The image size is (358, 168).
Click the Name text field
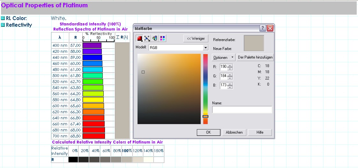point(242,110)
